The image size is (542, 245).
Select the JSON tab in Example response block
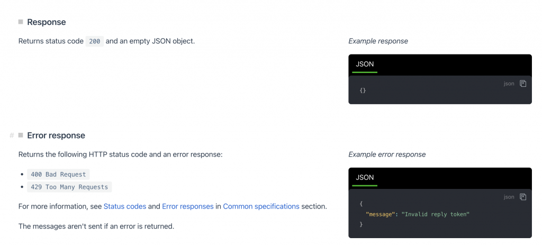[365, 64]
